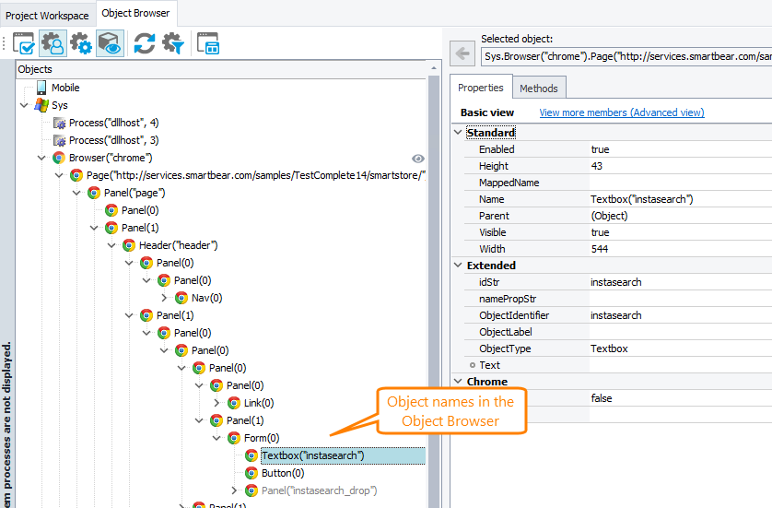Select Button(0) in the object tree
The width and height of the screenshot is (772, 508).
pyautogui.click(x=282, y=473)
